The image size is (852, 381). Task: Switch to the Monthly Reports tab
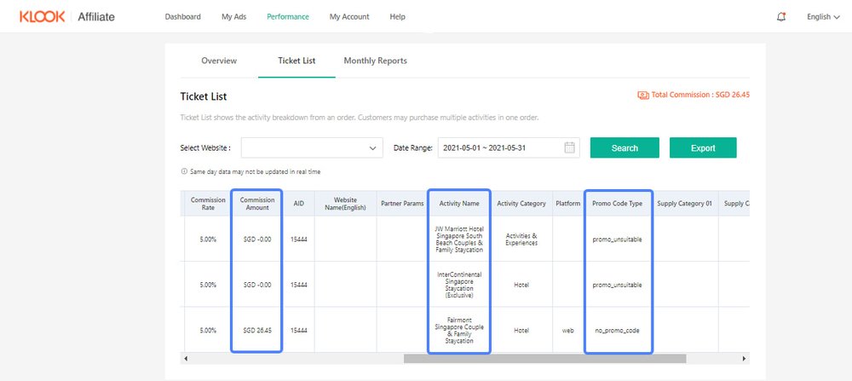tap(375, 61)
